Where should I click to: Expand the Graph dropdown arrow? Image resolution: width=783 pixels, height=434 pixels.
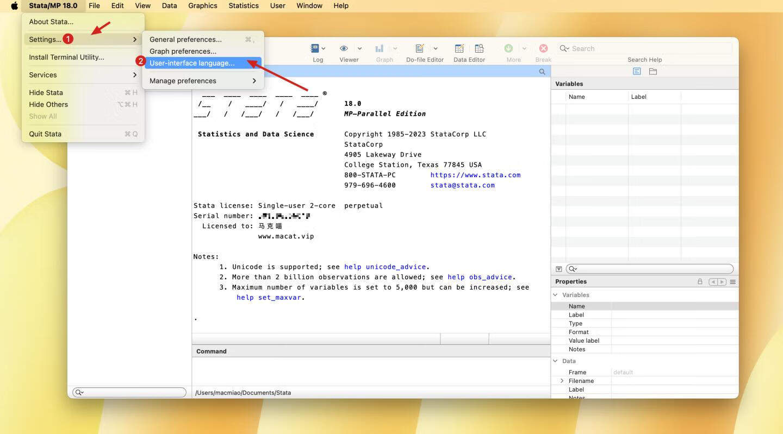click(395, 48)
